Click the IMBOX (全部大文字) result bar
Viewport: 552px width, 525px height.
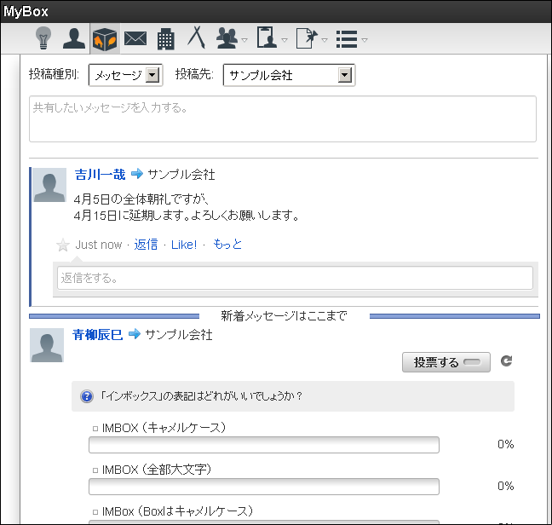click(x=264, y=487)
